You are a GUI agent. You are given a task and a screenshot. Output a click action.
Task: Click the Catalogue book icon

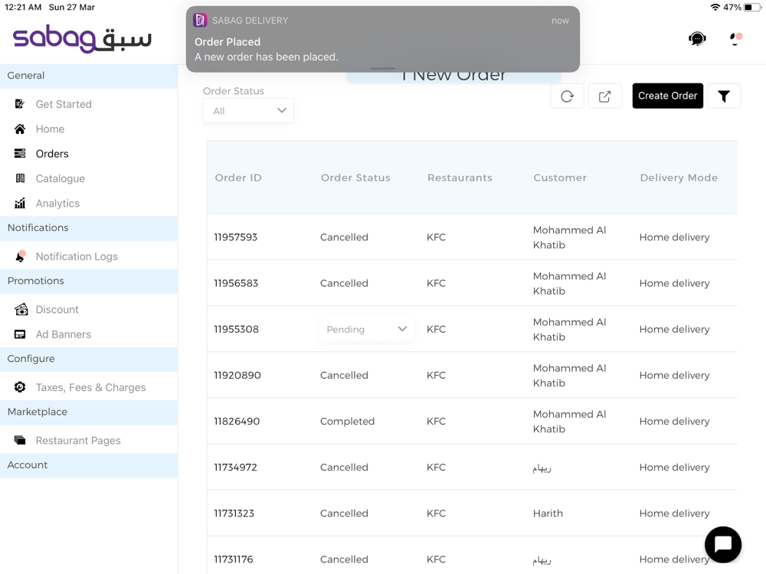click(20, 178)
